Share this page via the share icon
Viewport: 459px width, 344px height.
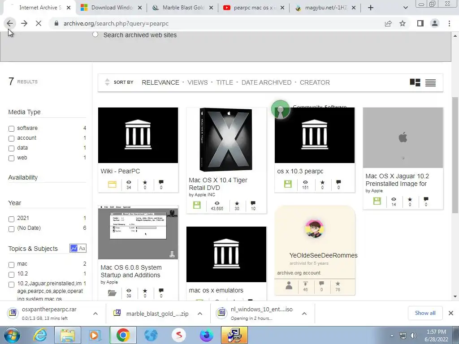388,23
